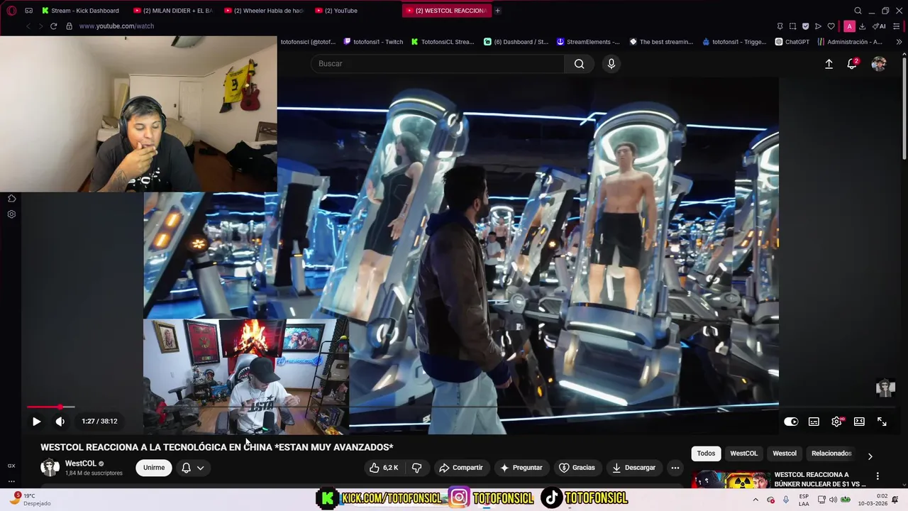
Task: Select the Relacionados filter chip
Action: (x=831, y=454)
